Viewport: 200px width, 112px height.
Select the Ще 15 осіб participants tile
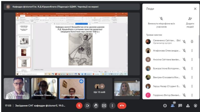99,88
